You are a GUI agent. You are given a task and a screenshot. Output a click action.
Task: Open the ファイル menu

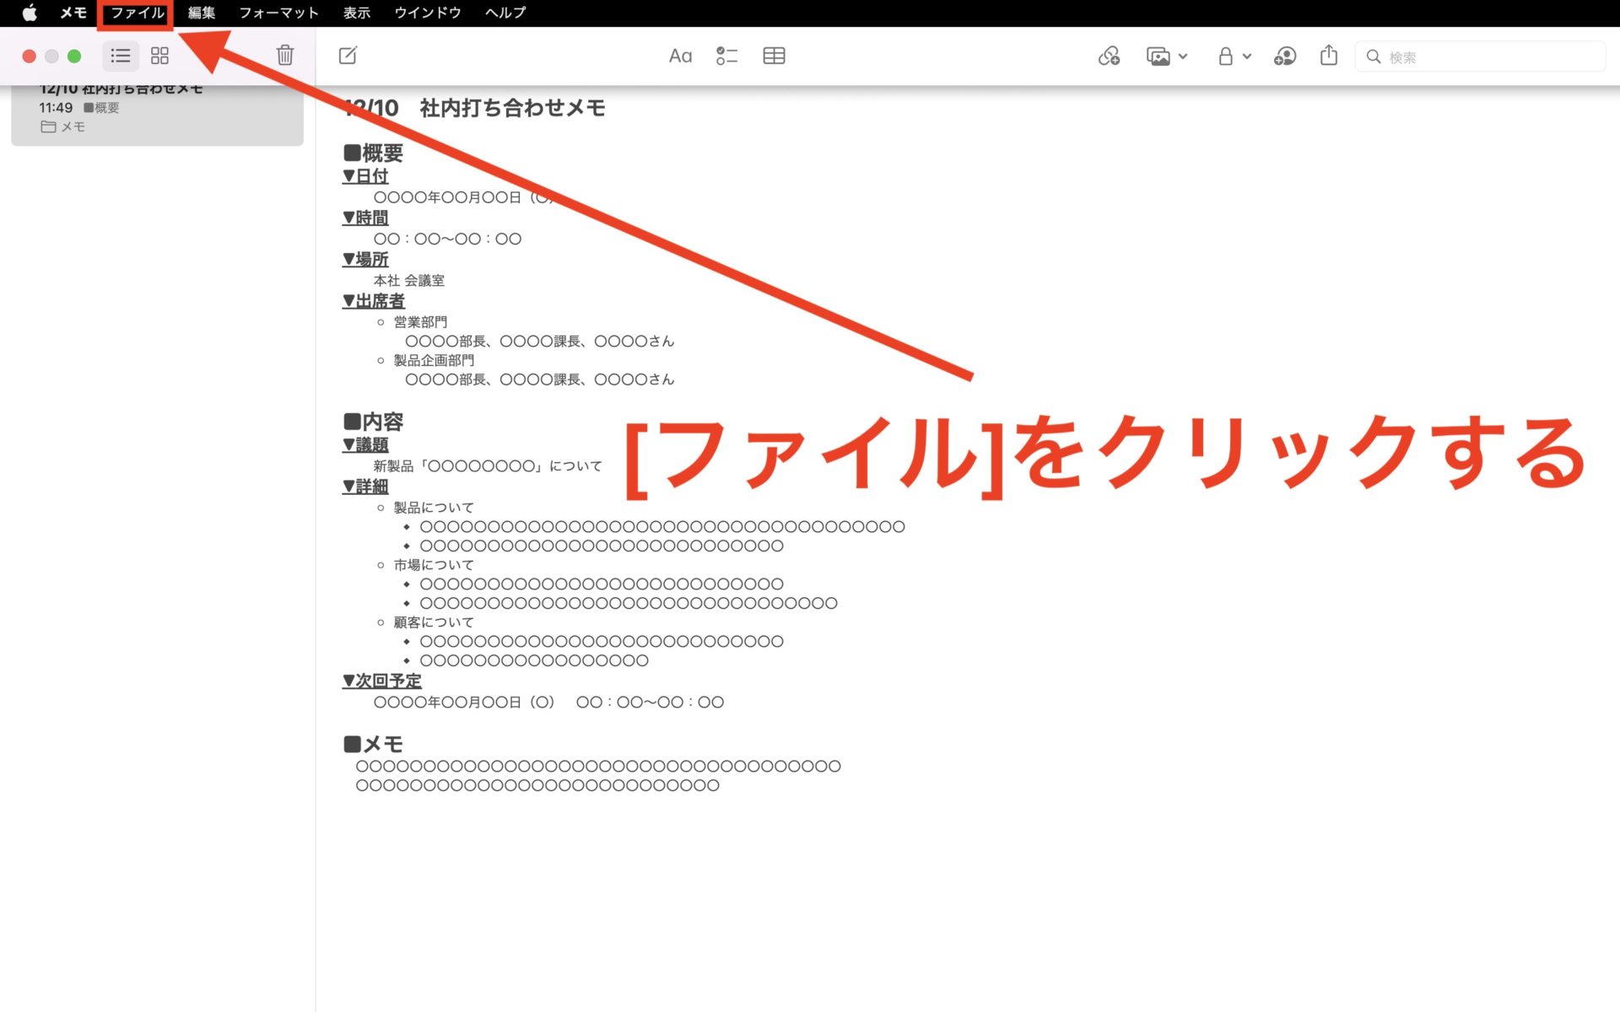[x=138, y=13]
